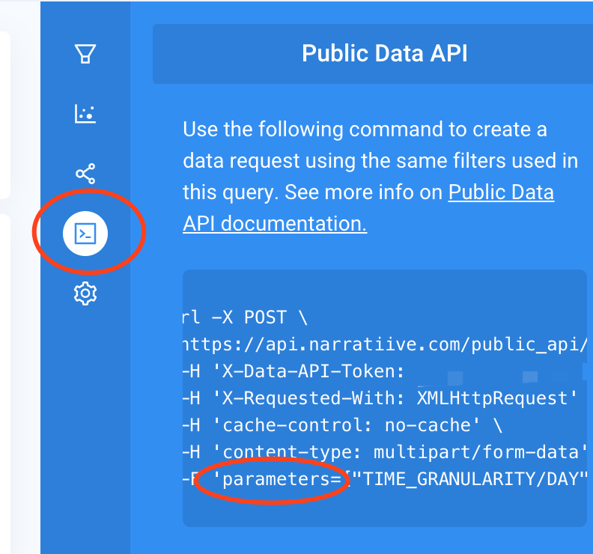Click the parameters TIME_GRANULARITY/DAY line
Image resolution: width=593 pixels, height=554 pixels.
(x=385, y=479)
